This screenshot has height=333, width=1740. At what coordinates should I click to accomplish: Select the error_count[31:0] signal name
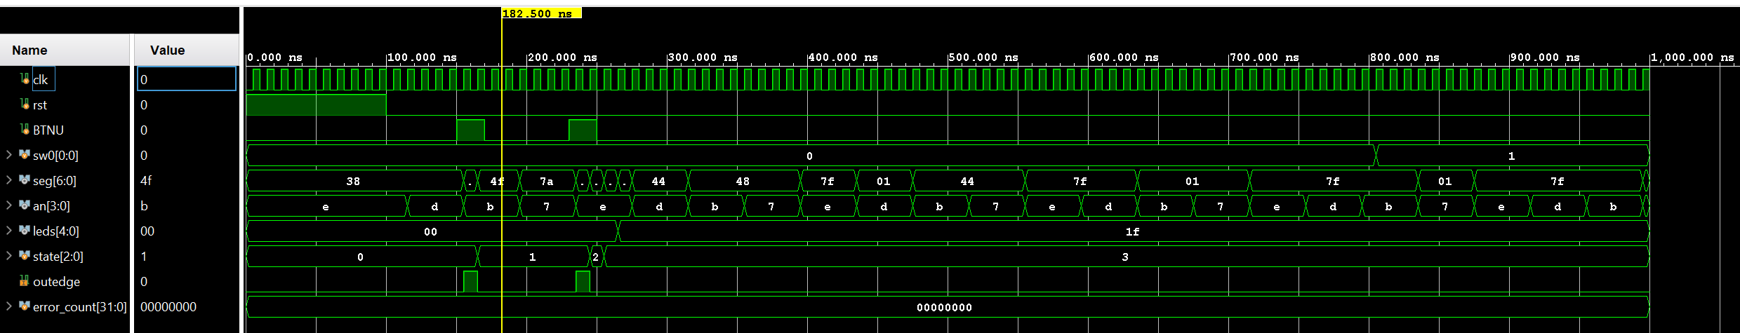80,306
